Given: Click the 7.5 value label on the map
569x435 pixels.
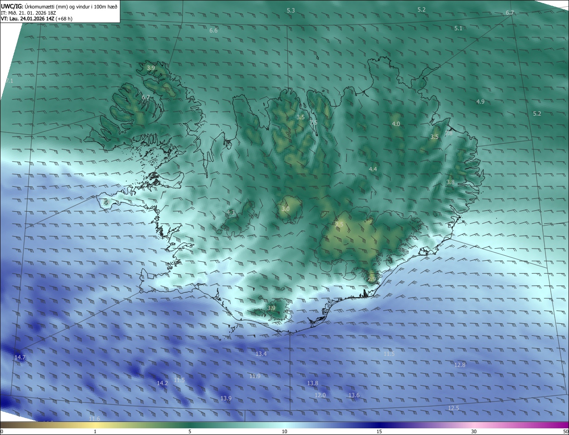Looking at the screenshot, I should (x=313, y=123).
